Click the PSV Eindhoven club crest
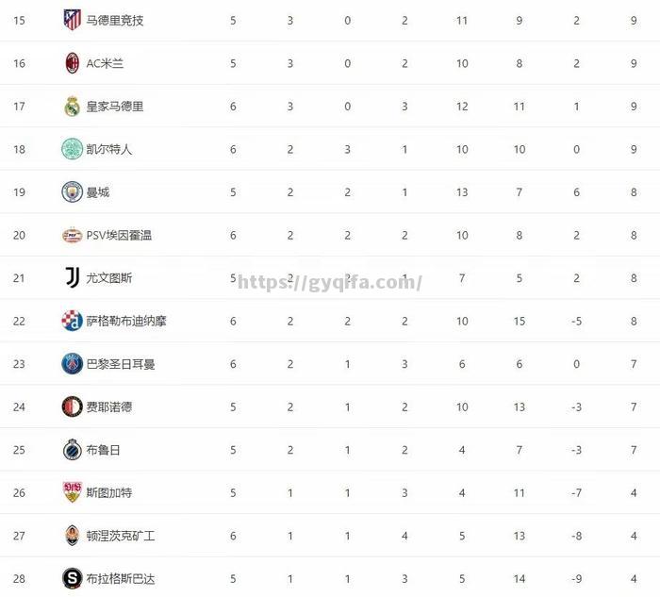 [x=72, y=235]
